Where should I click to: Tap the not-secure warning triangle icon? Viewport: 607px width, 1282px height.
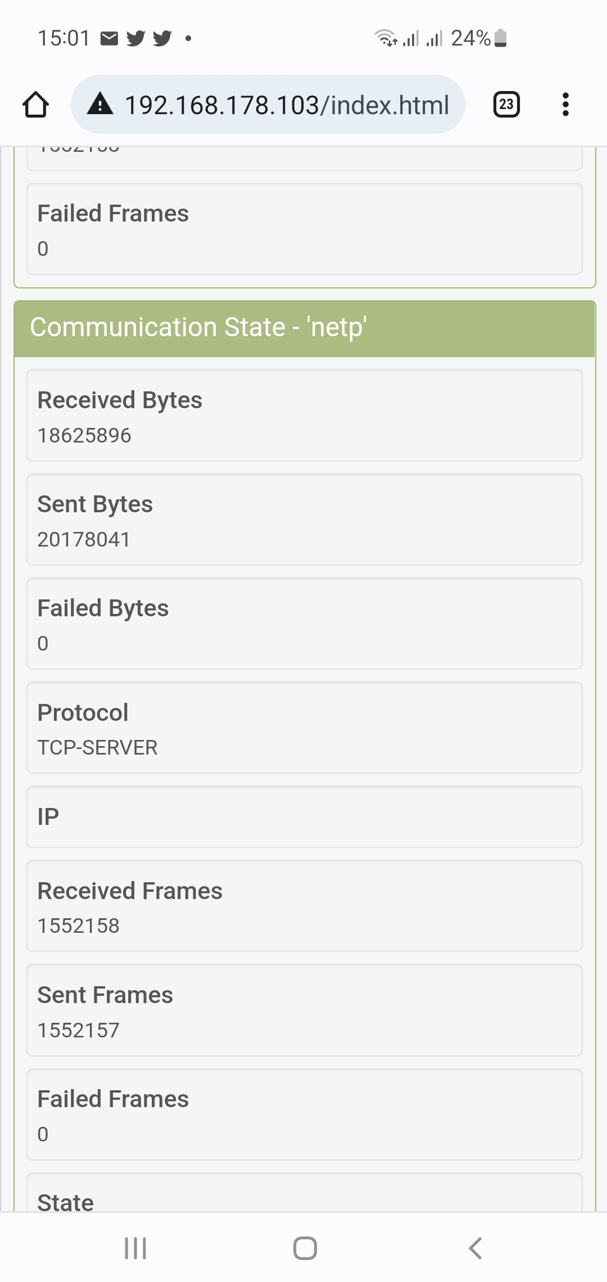pos(100,105)
